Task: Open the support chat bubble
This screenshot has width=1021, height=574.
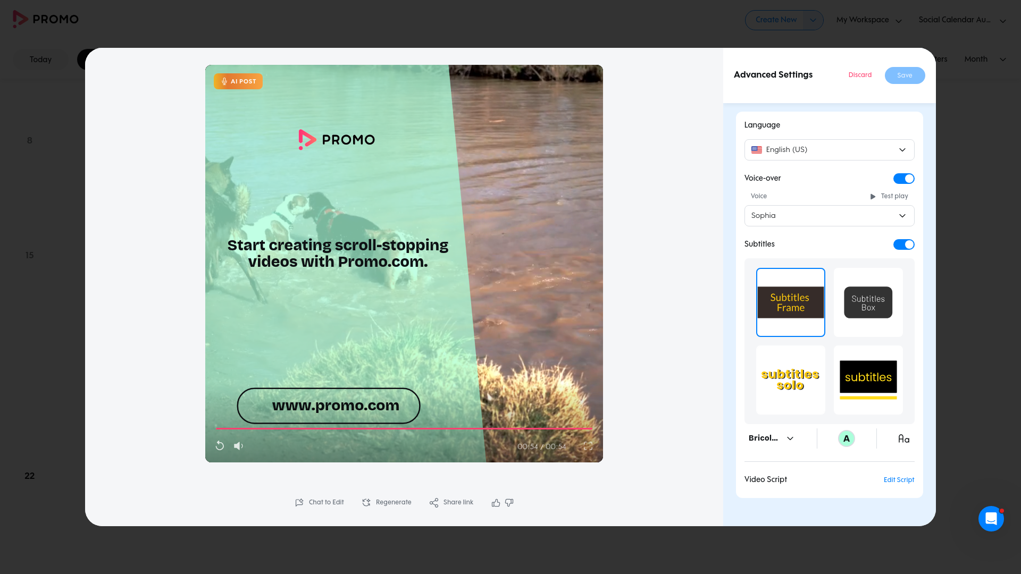Action: pyautogui.click(x=991, y=518)
